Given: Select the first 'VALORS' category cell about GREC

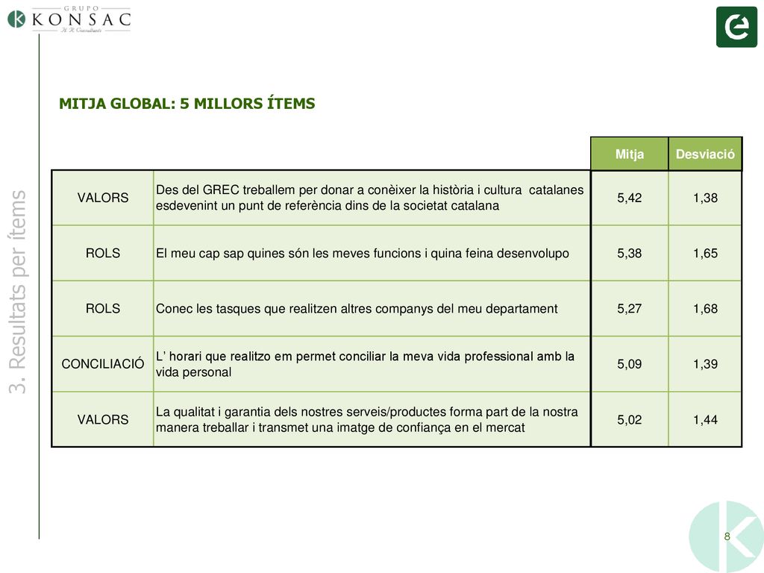Looking at the screenshot, I should pos(103,198).
